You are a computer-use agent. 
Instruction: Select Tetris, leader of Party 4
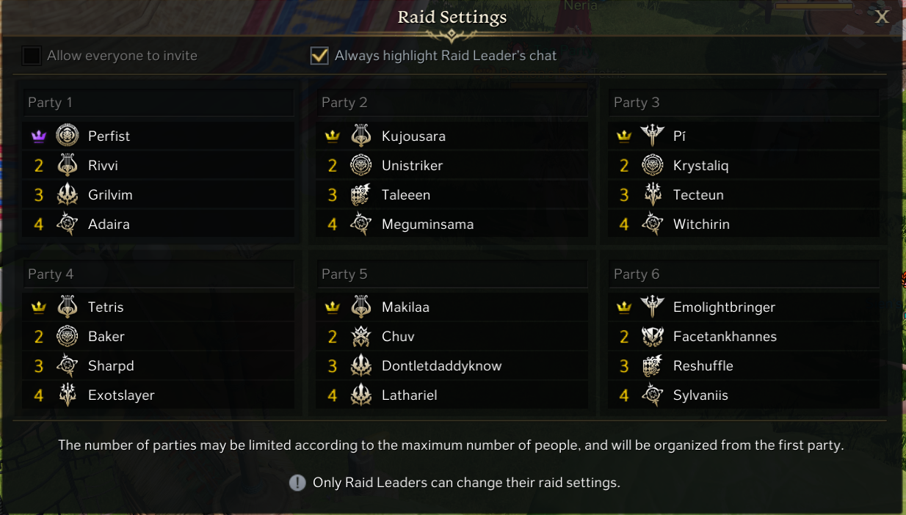(106, 307)
